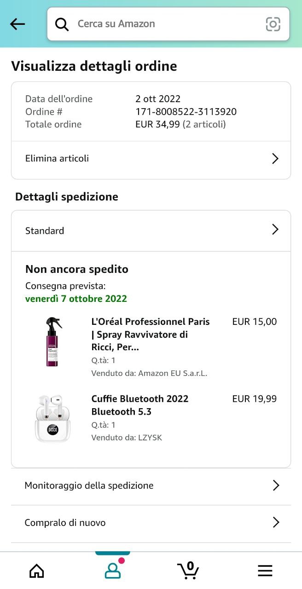Screen dimensions: 302x589
Task: Open Cuffie Bluetooth 2022 product title
Action: [x=140, y=405]
